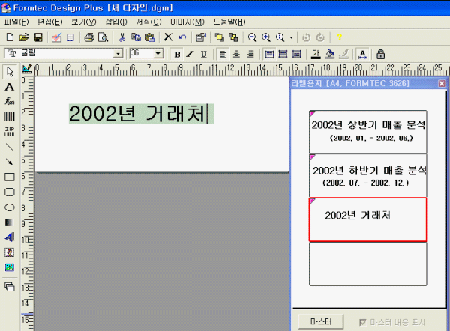Open Print Preview icon
The height and width of the screenshot is (331, 450).
pyautogui.click(x=103, y=37)
